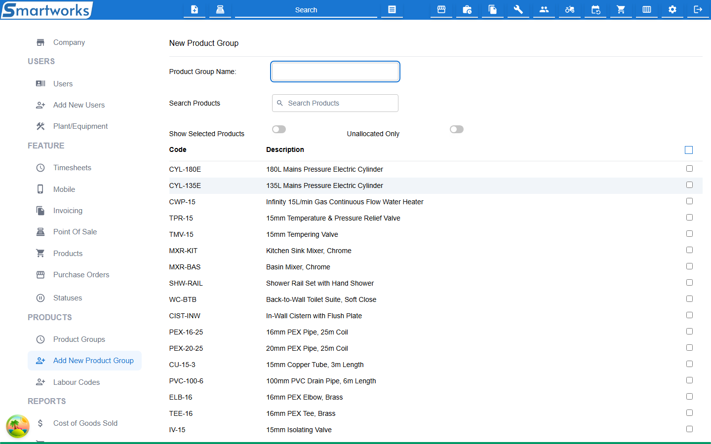The height and width of the screenshot is (444, 711).
Task: Click the Search Products field
Action: pos(335,103)
